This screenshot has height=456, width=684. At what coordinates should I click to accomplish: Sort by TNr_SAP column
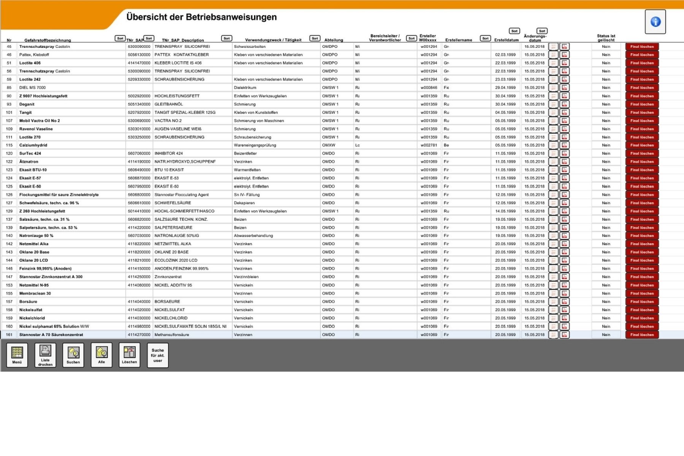(x=149, y=38)
